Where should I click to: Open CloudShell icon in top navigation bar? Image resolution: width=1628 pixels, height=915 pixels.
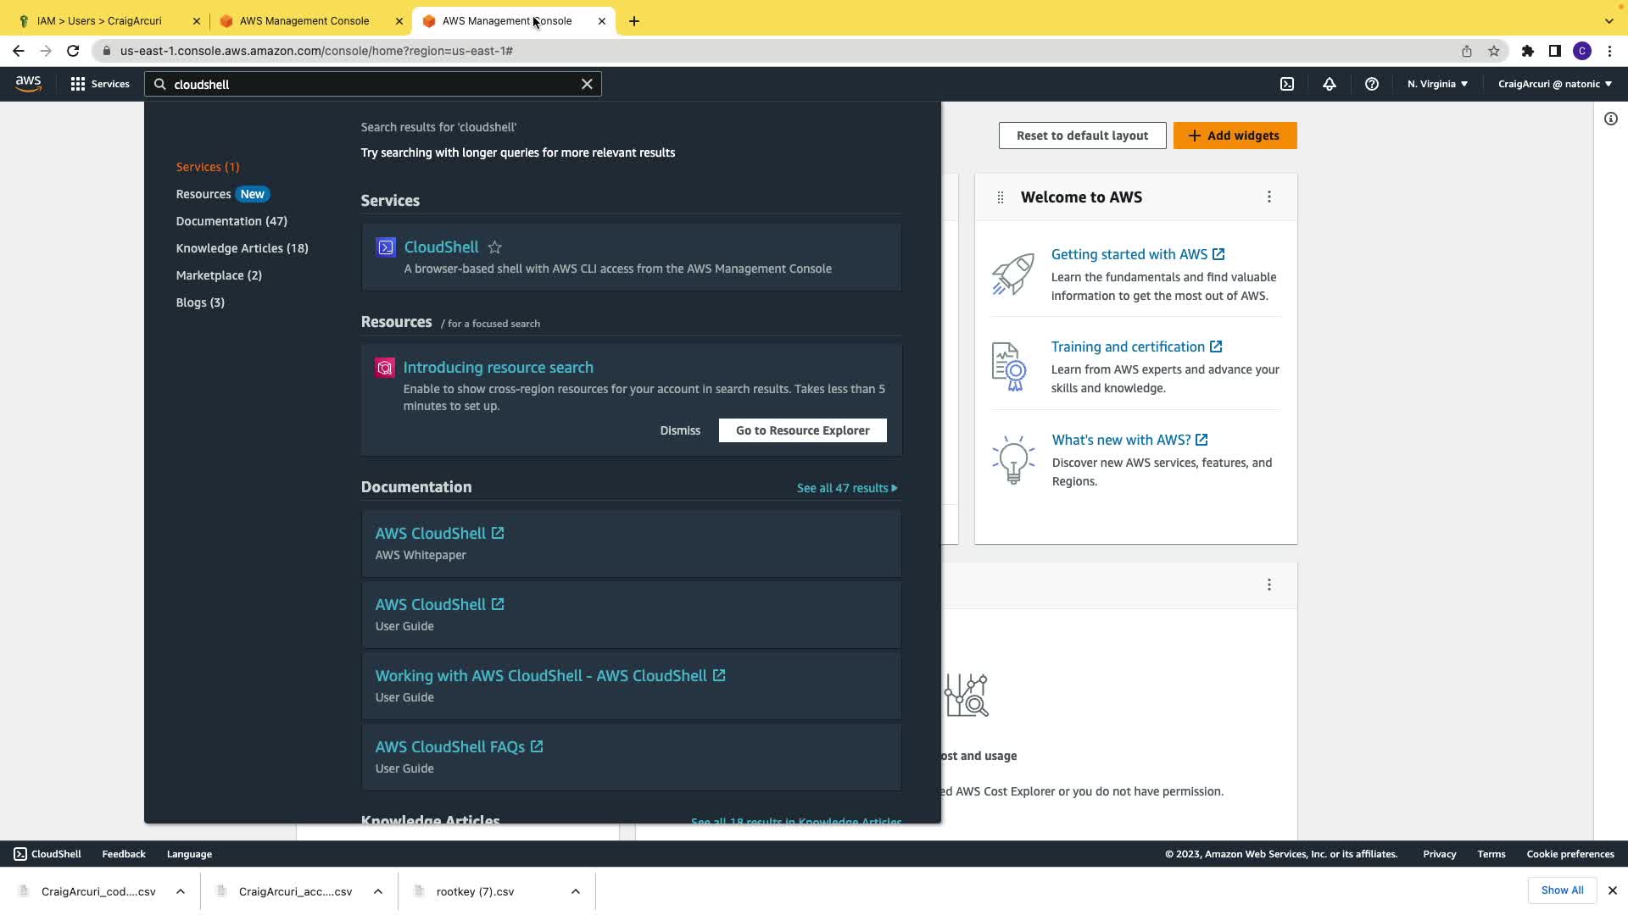[x=1287, y=84]
